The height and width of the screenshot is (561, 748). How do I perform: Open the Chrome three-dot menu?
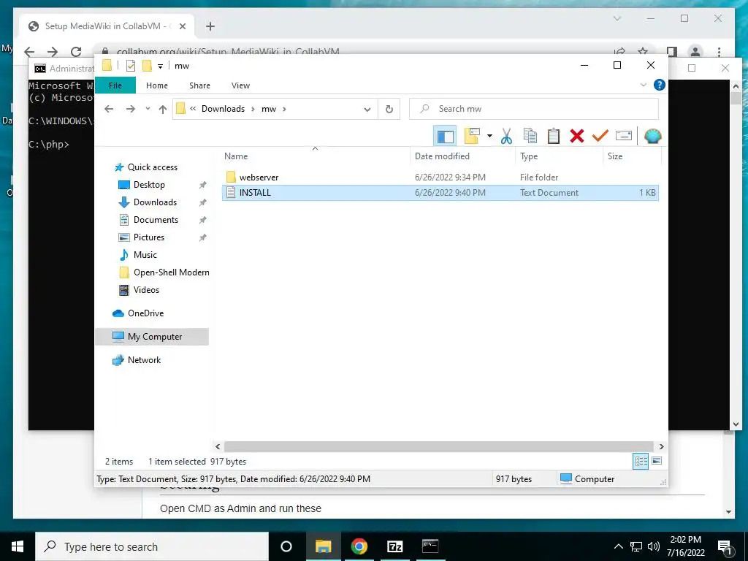pos(719,52)
